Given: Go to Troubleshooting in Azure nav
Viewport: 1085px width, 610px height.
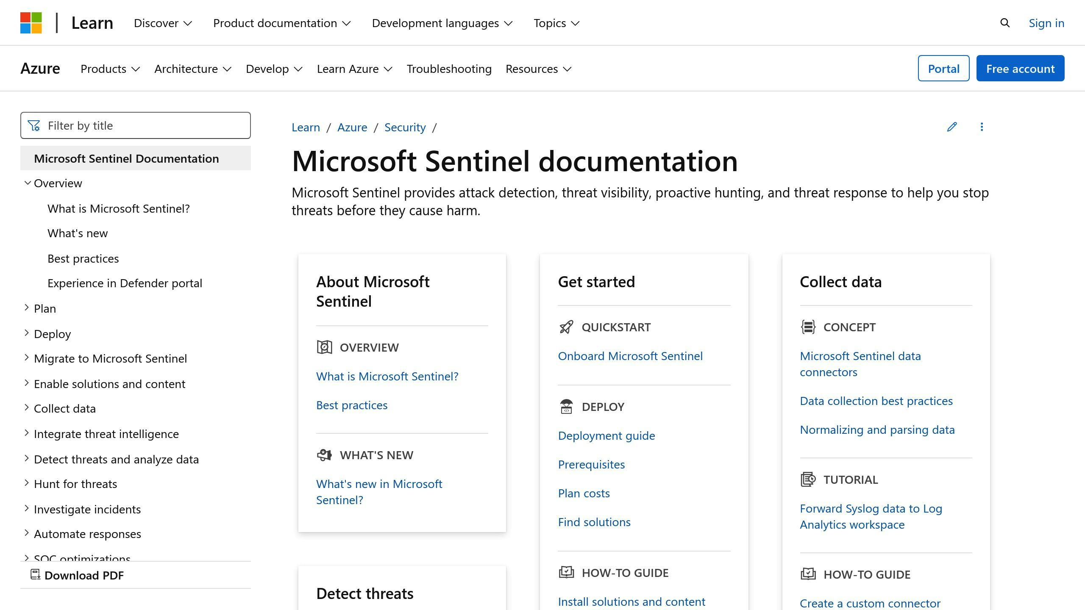Looking at the screenshot, I should click(449, 69).
